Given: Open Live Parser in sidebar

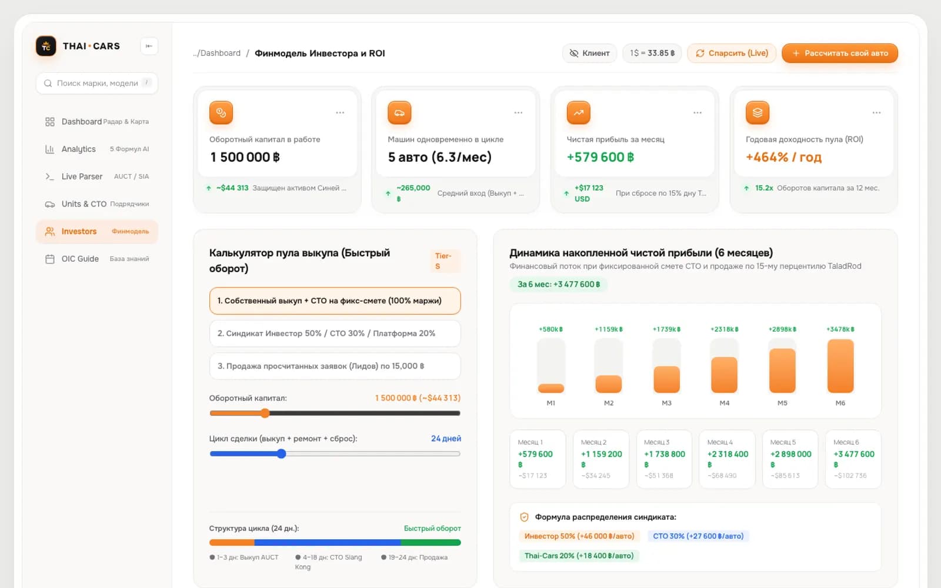Looking at the screenshot, I should [97, 176].
